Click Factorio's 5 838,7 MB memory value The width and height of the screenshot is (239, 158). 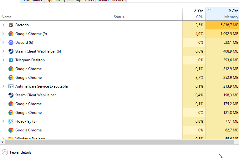pos(229,25)
